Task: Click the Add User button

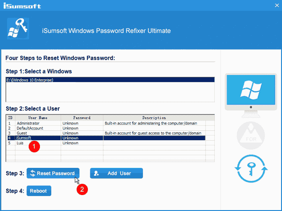Action: (117, 173)
